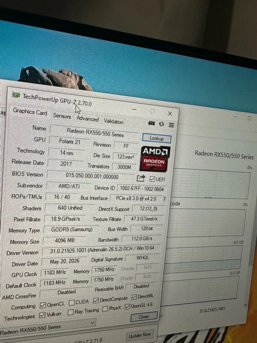Click the Digital Signature WHQL value
The height and width of the screenshot is (343, 257).
click(x=143, y=258)
